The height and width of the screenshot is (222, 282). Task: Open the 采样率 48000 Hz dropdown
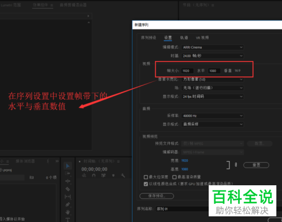click(x=213, y=116)
